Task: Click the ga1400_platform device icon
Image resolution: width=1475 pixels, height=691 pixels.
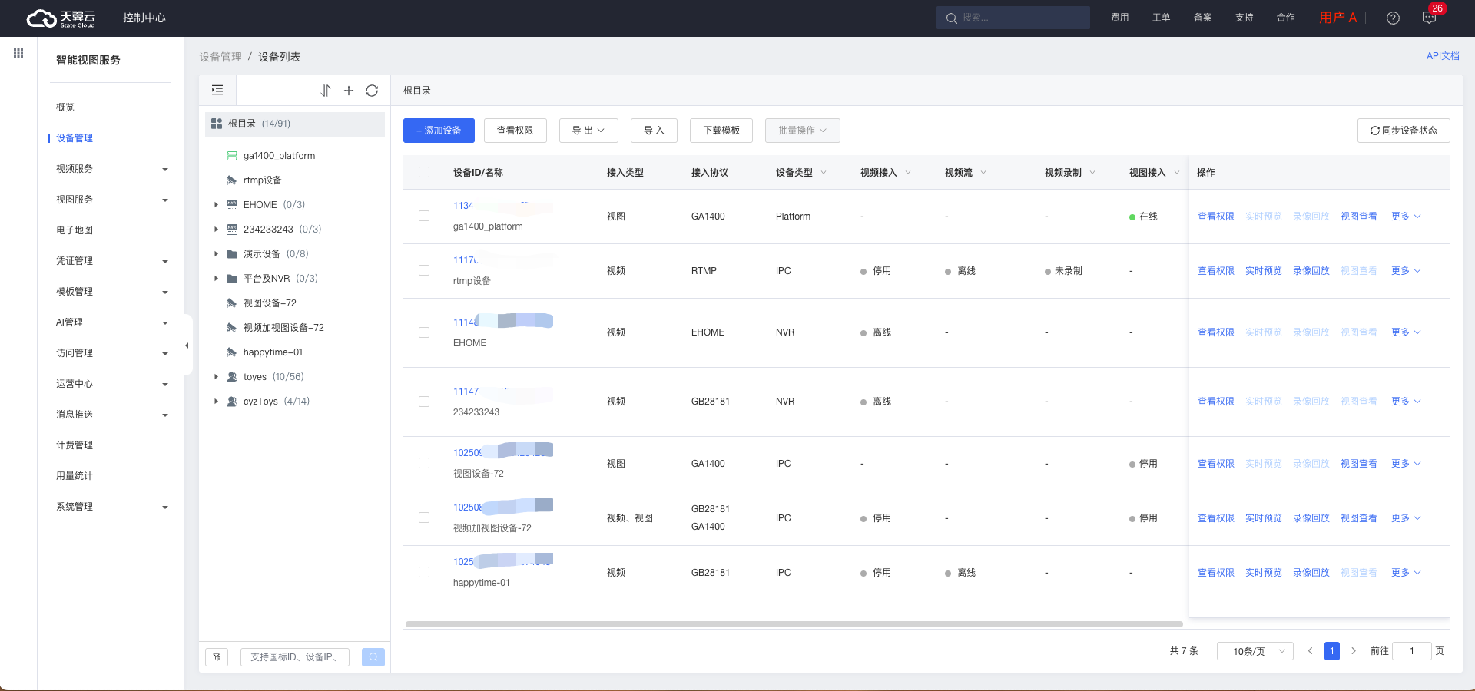Action: tap(232, 156)
